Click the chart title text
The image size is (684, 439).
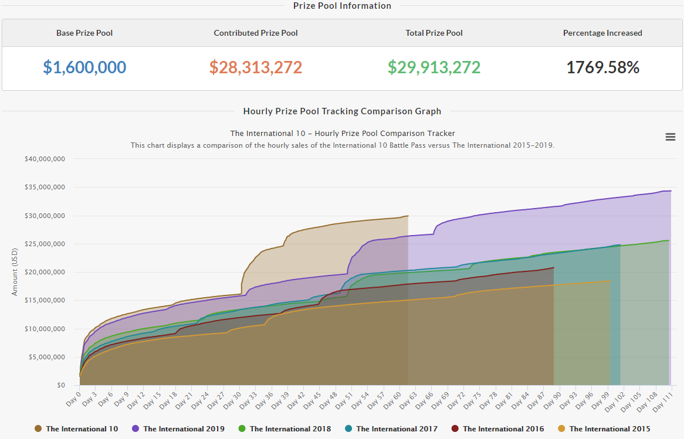(342, 133)
